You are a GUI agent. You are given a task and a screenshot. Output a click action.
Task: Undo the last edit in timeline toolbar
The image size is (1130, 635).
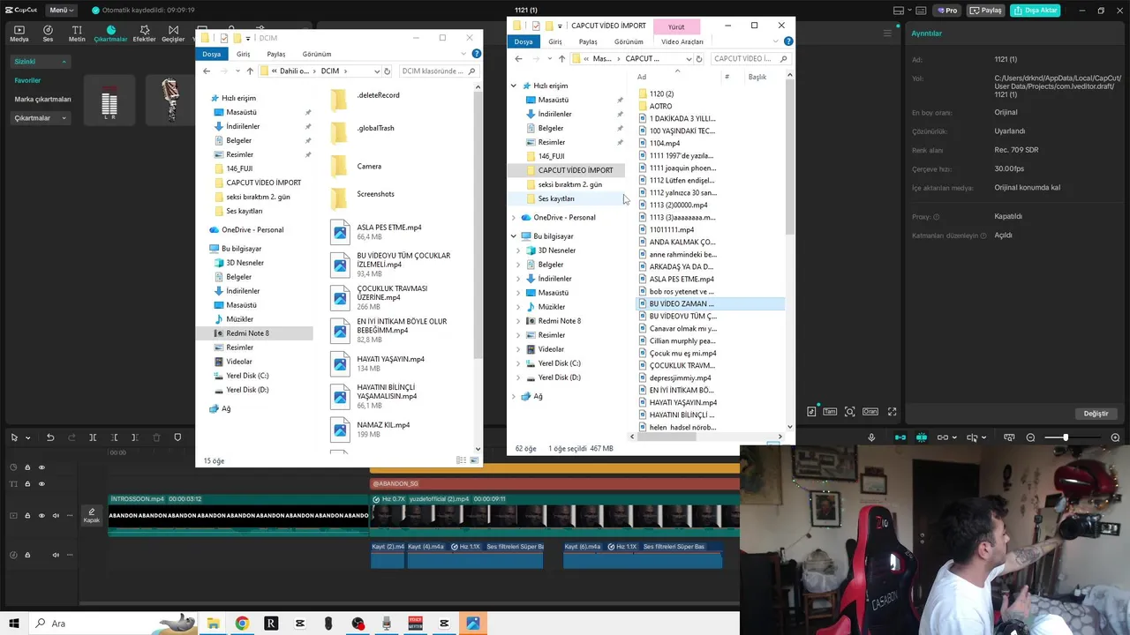click(x=50, y=437)
